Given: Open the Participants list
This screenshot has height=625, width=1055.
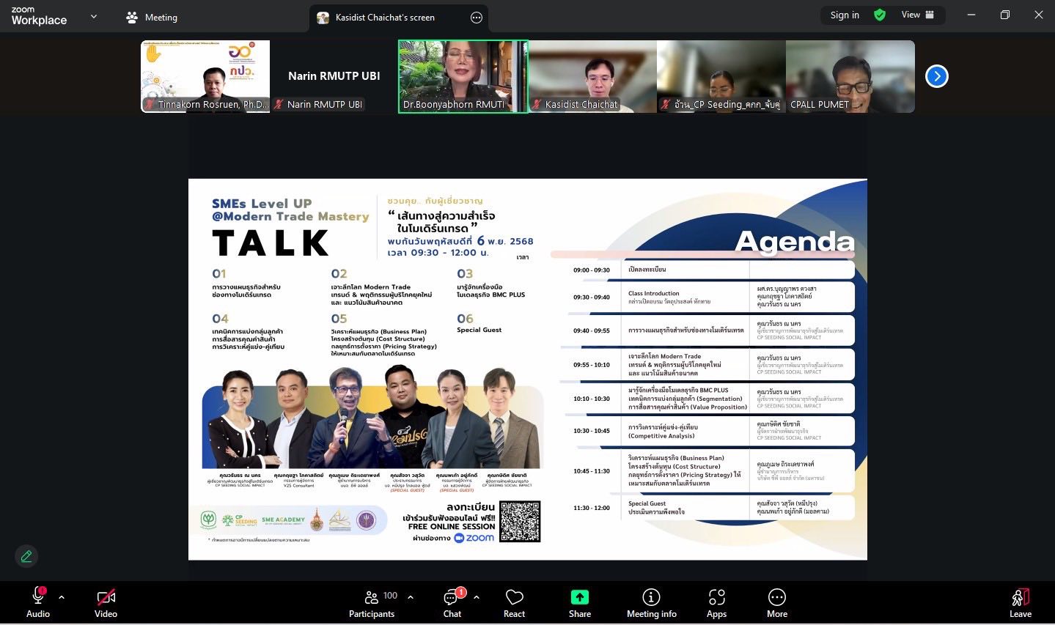Looking at the screenshot, I should click(372, 603).
